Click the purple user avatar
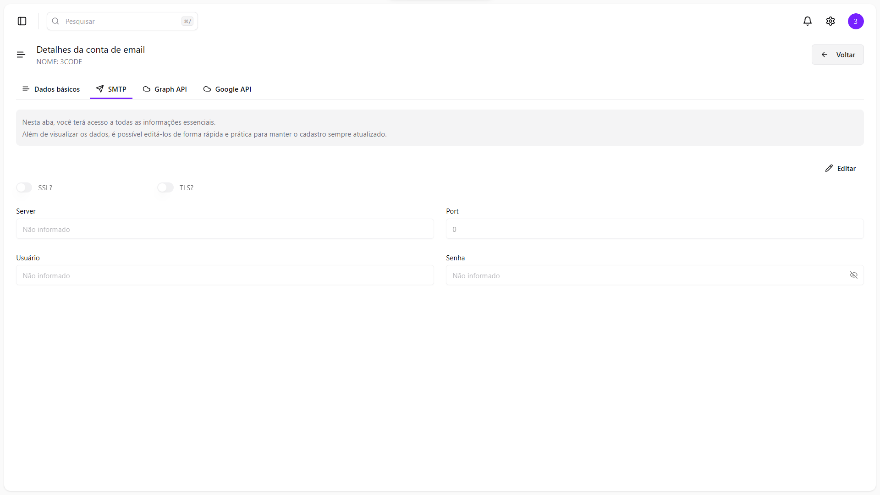The height and width of the screenshot is (495, 880). (x=856, y=21)
